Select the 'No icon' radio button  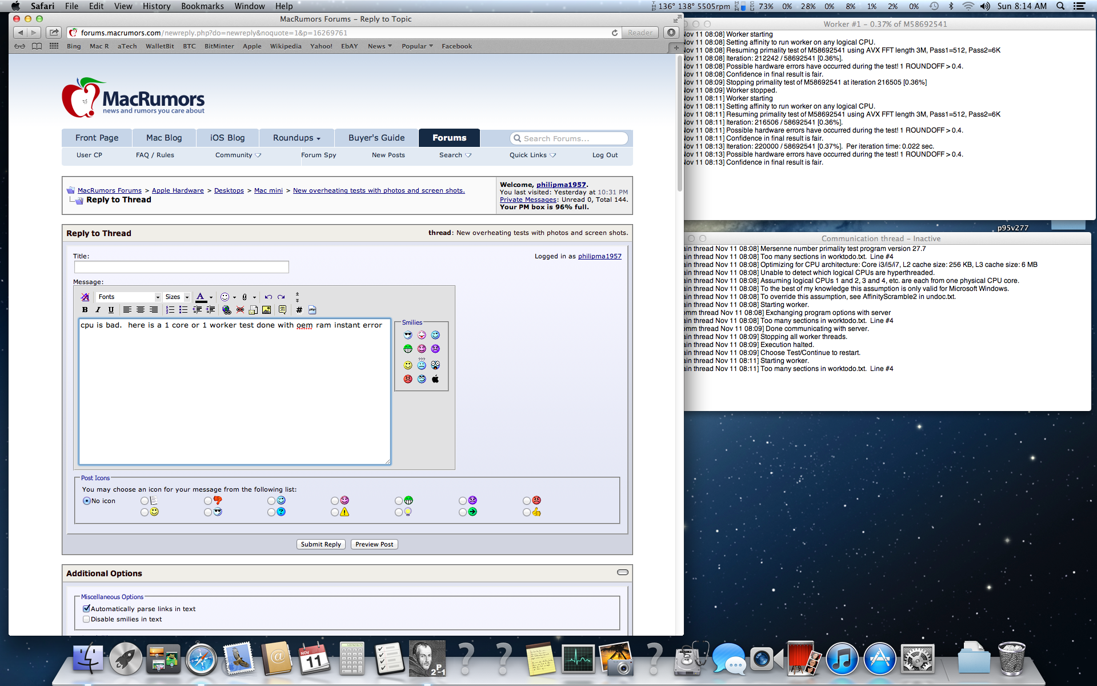[87, 501]
